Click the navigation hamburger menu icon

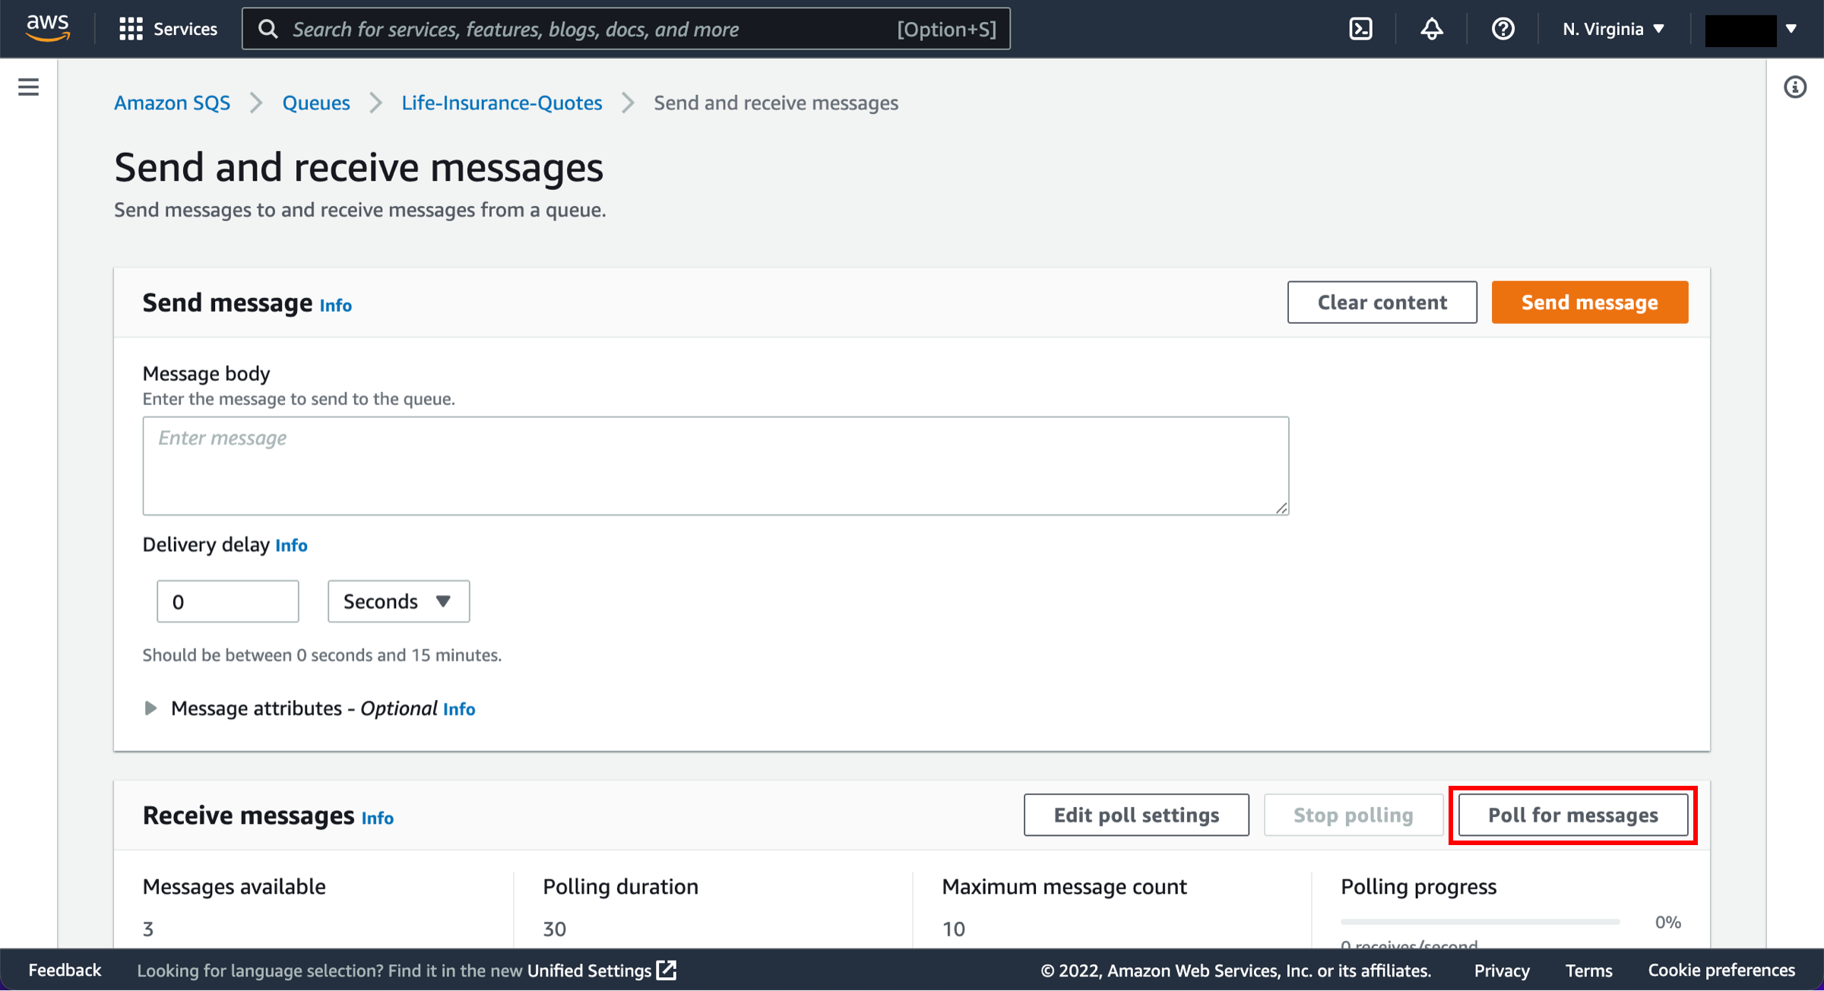(28, 87)
